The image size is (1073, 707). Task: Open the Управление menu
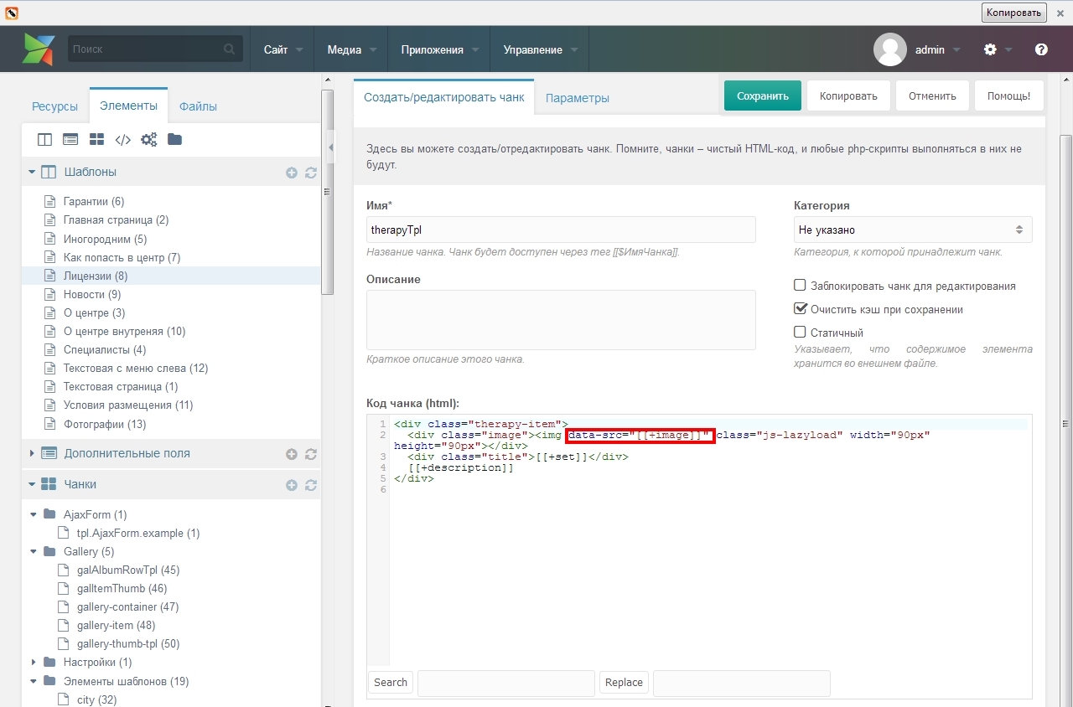tap(540, 49)
